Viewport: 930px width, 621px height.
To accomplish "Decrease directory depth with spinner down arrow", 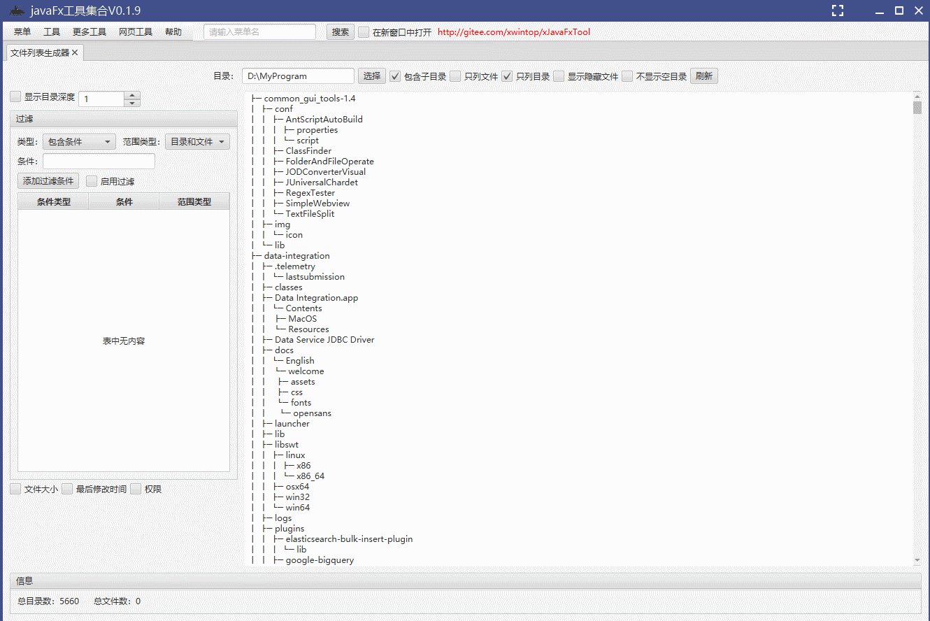I will pos(132,103).
